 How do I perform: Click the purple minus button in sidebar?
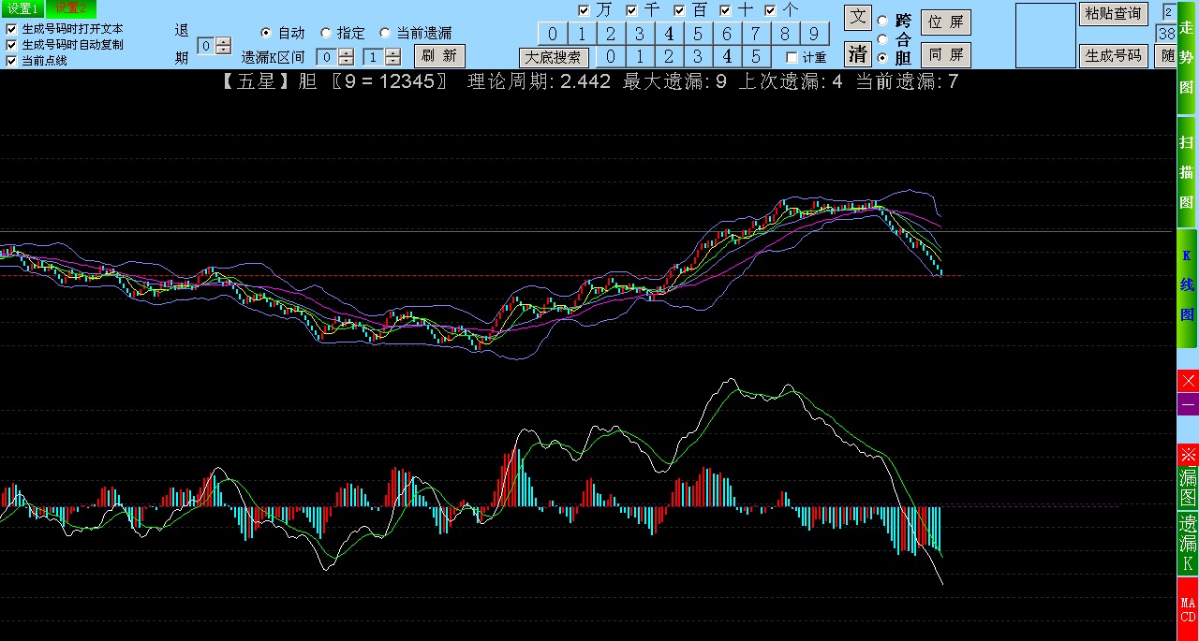pos(1188,404)
